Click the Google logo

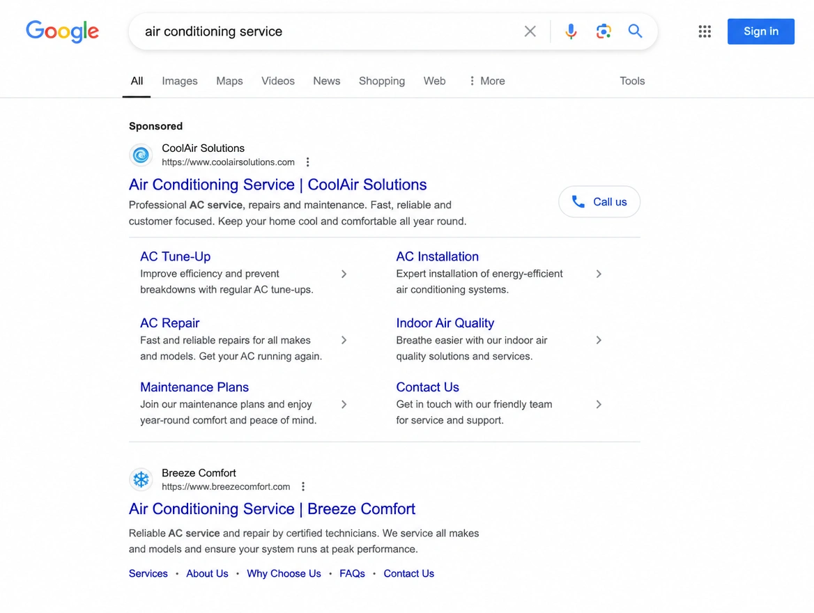click(x=62, y=31)
